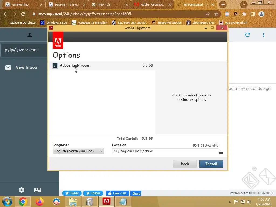Open the Windows 11 Installer bookmark
This screenshot has height=207, width=276.
[89, 23]
